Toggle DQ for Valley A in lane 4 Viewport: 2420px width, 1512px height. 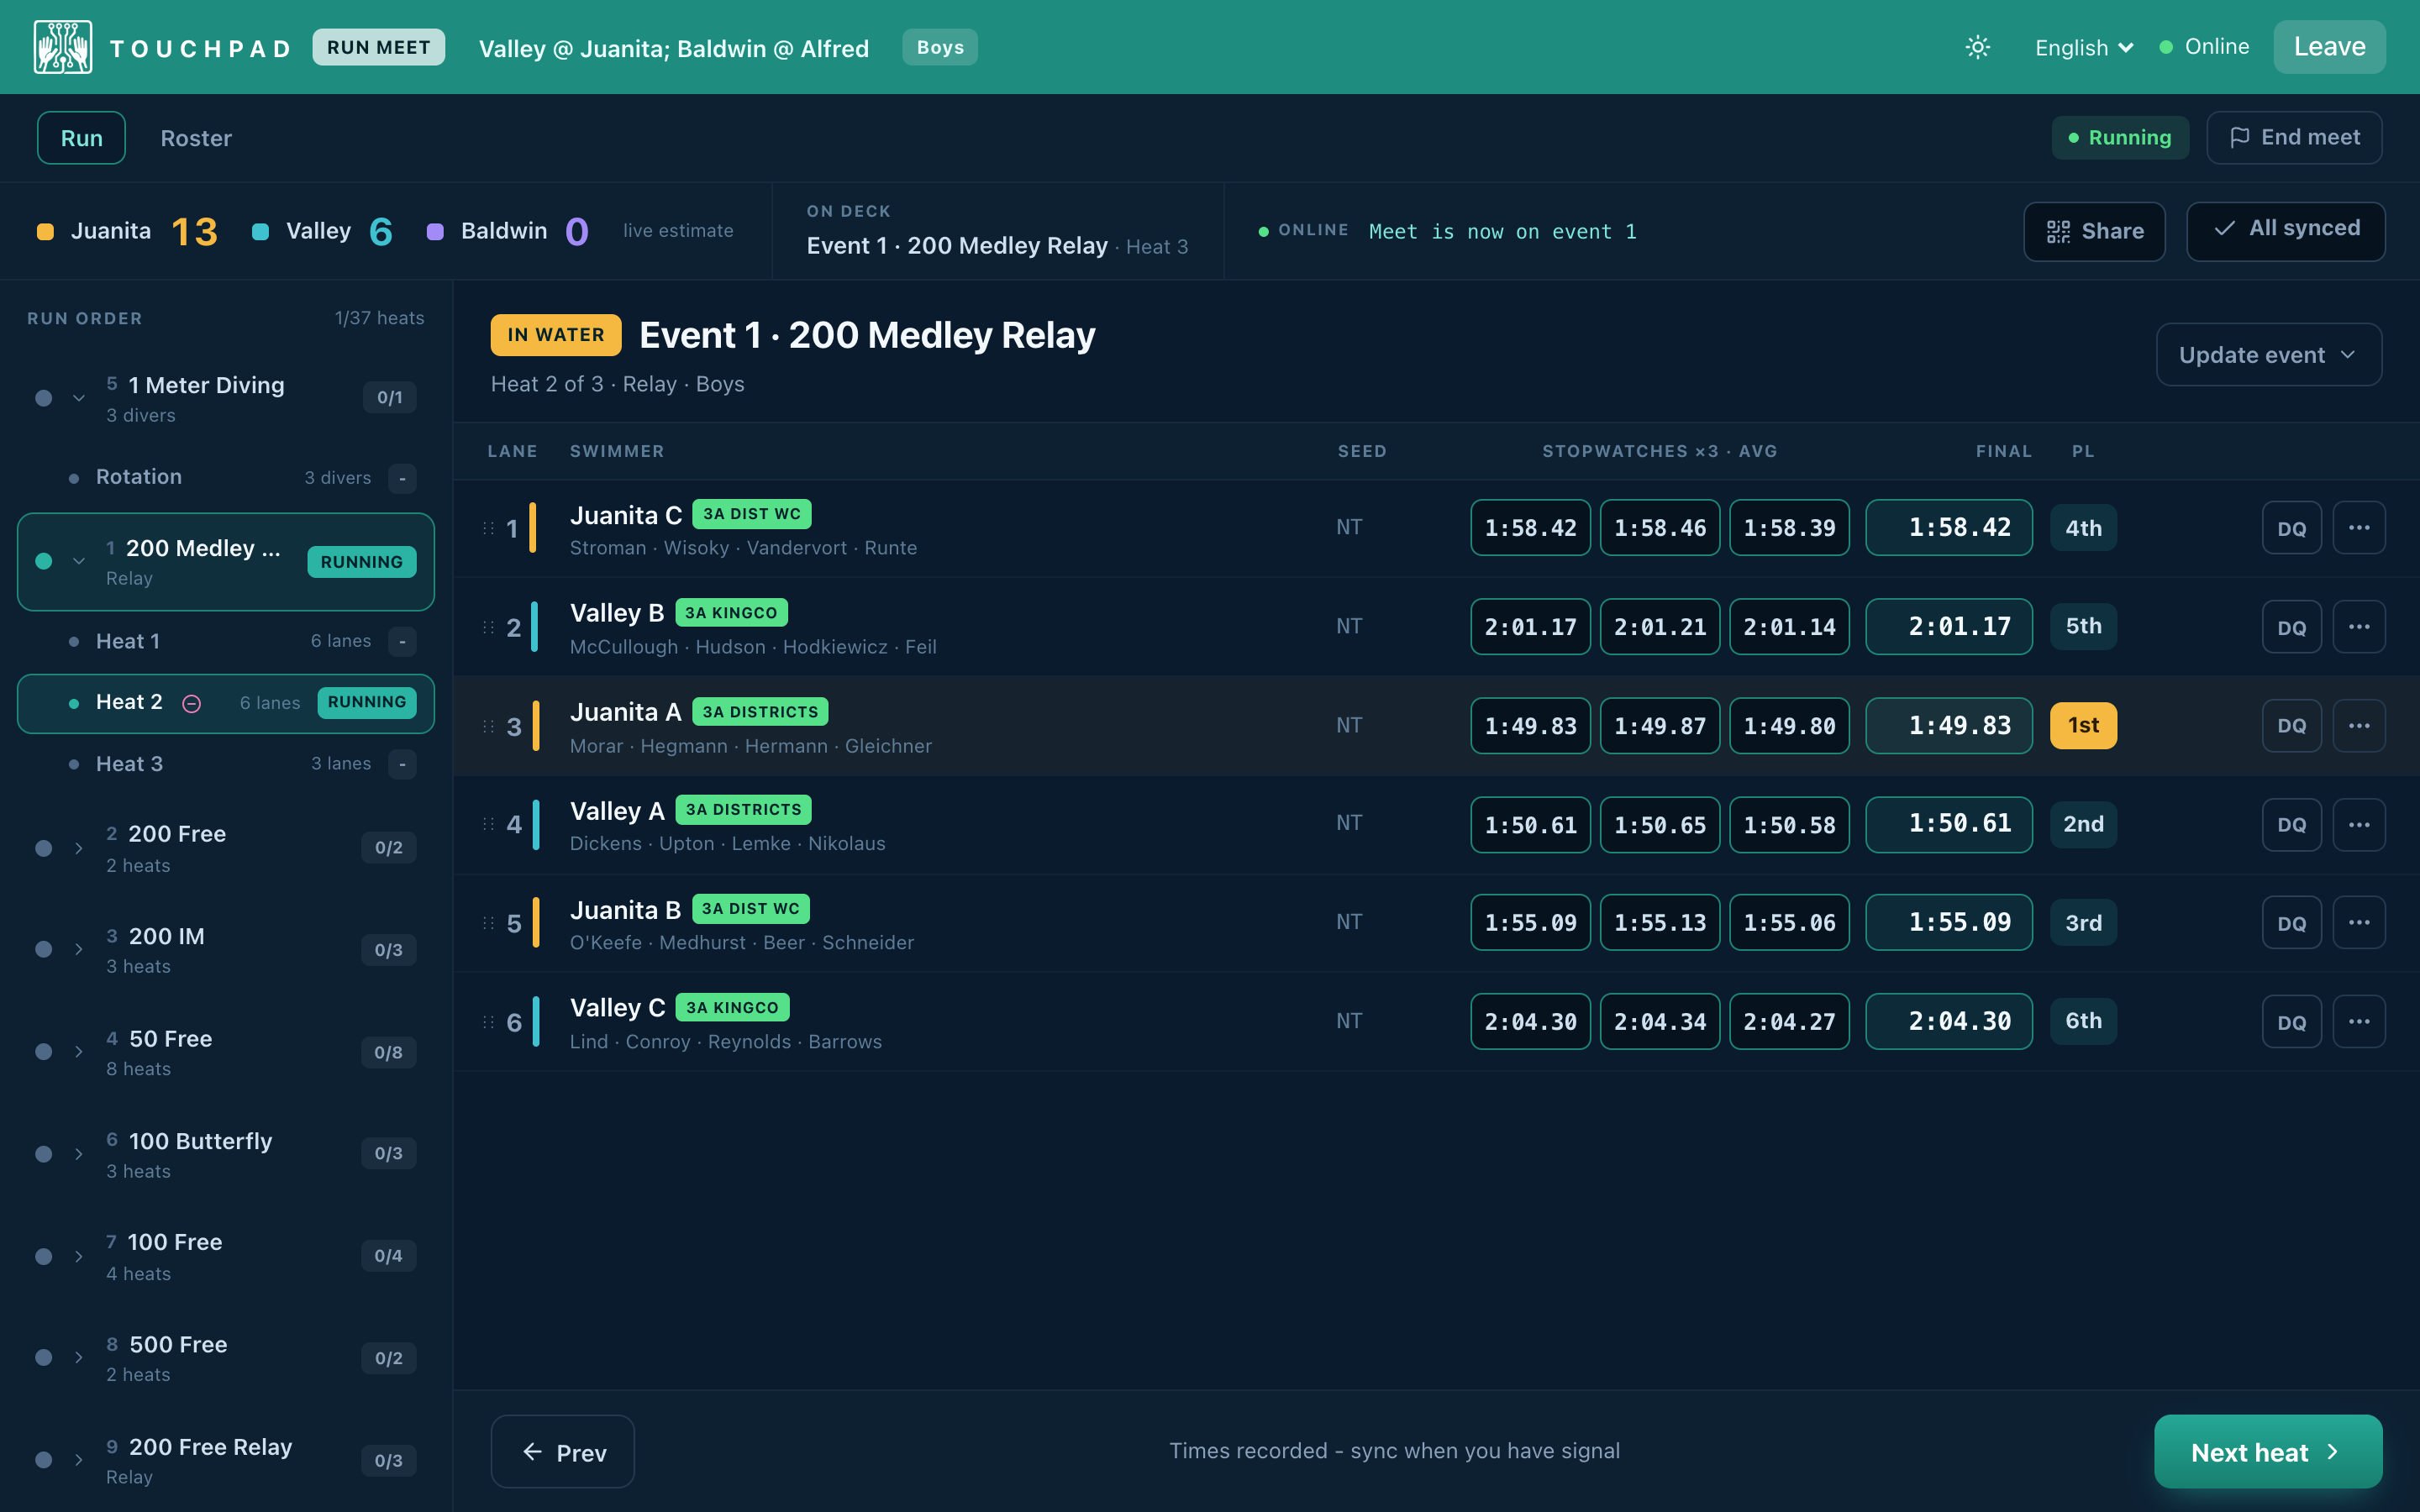2291,825
